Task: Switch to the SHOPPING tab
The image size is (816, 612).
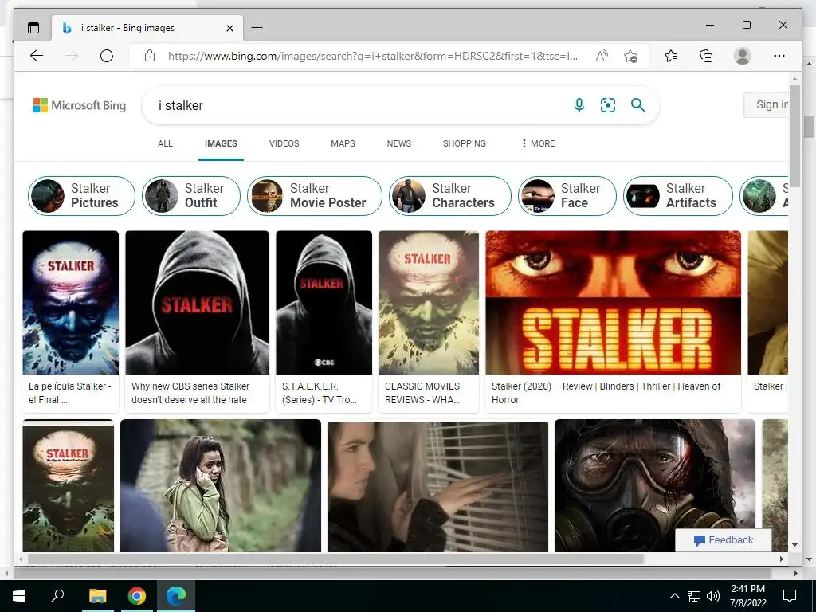Action: pyautogui.click(x=465, y=143)
